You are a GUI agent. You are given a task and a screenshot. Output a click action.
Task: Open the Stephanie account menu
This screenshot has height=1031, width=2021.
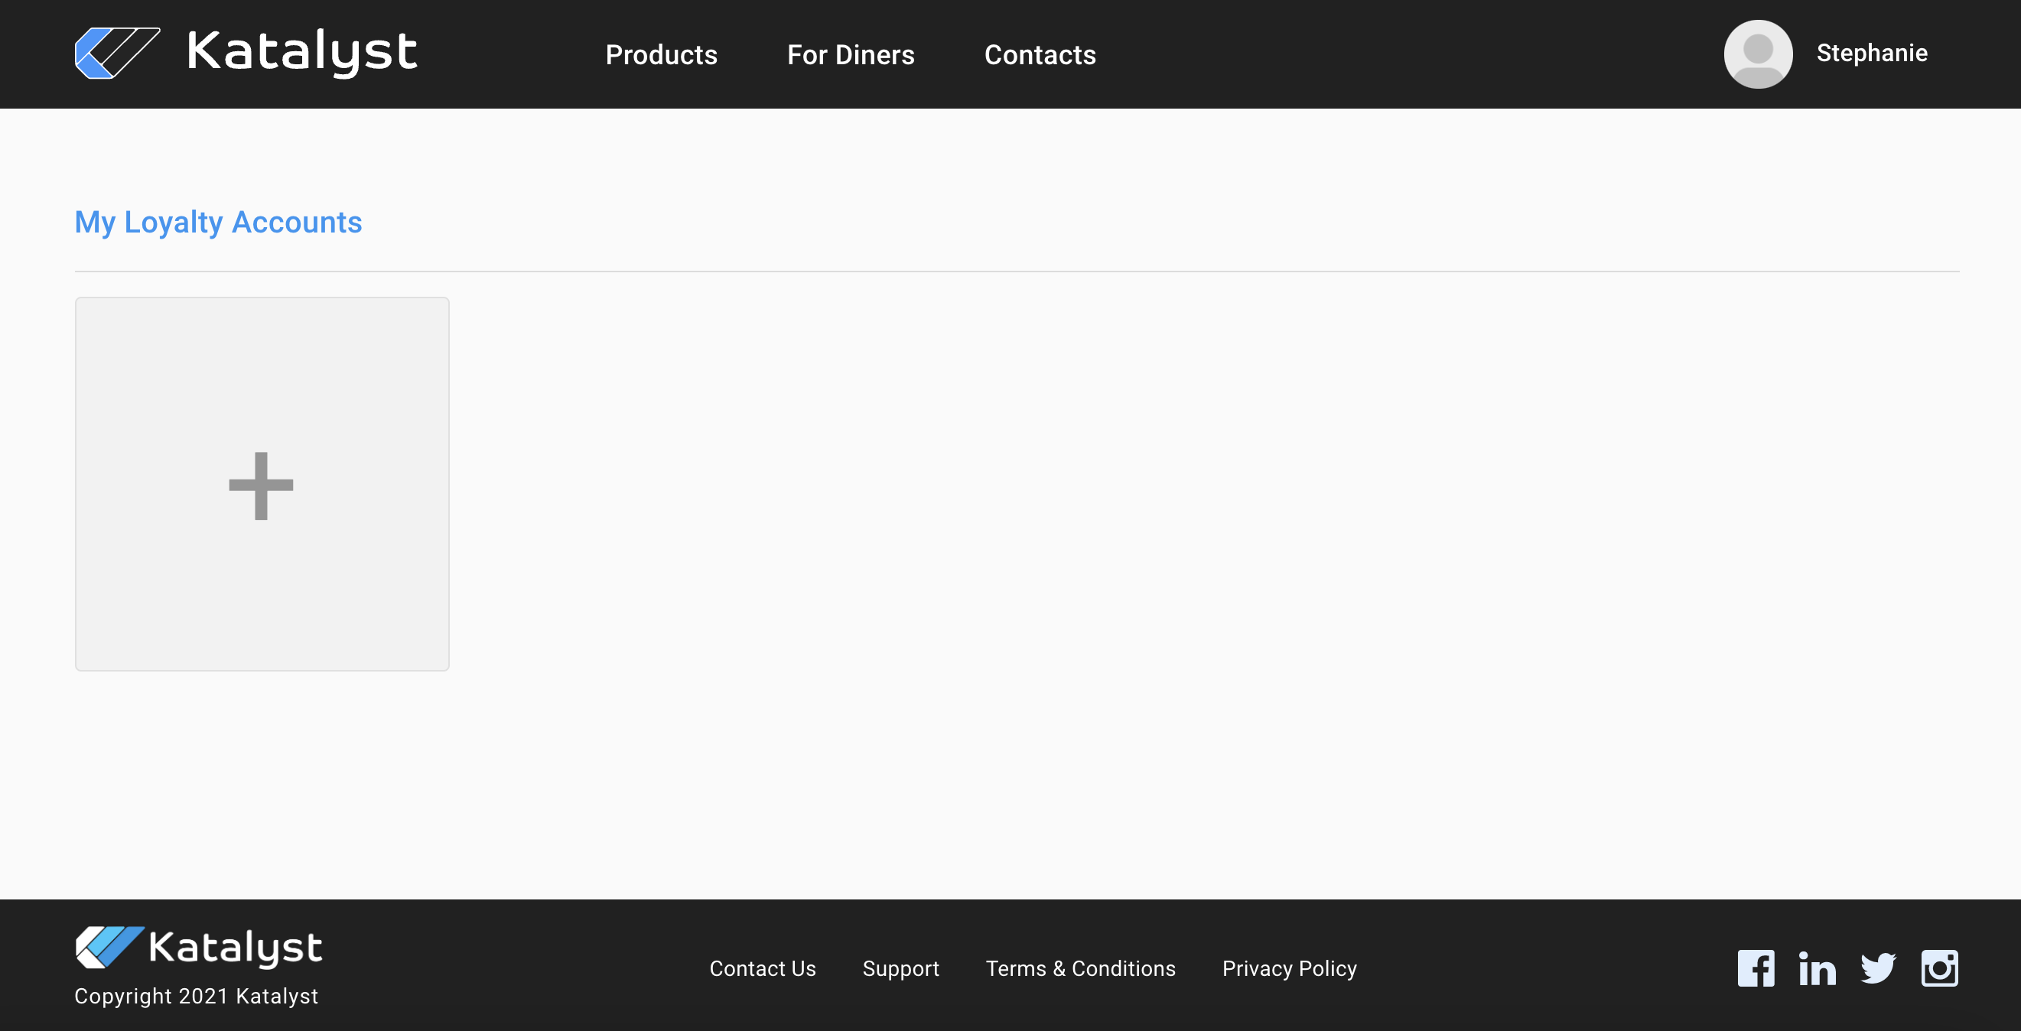point(1871,53)
